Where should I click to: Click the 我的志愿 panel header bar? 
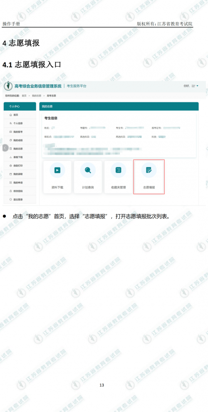pos(119,107)
